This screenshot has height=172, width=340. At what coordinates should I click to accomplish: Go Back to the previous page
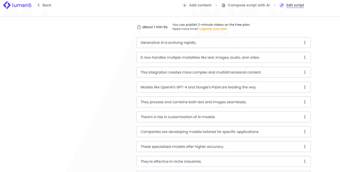click(47, 5)
